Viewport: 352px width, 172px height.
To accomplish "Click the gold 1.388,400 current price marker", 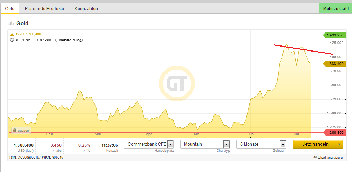I will pos(334,64).
